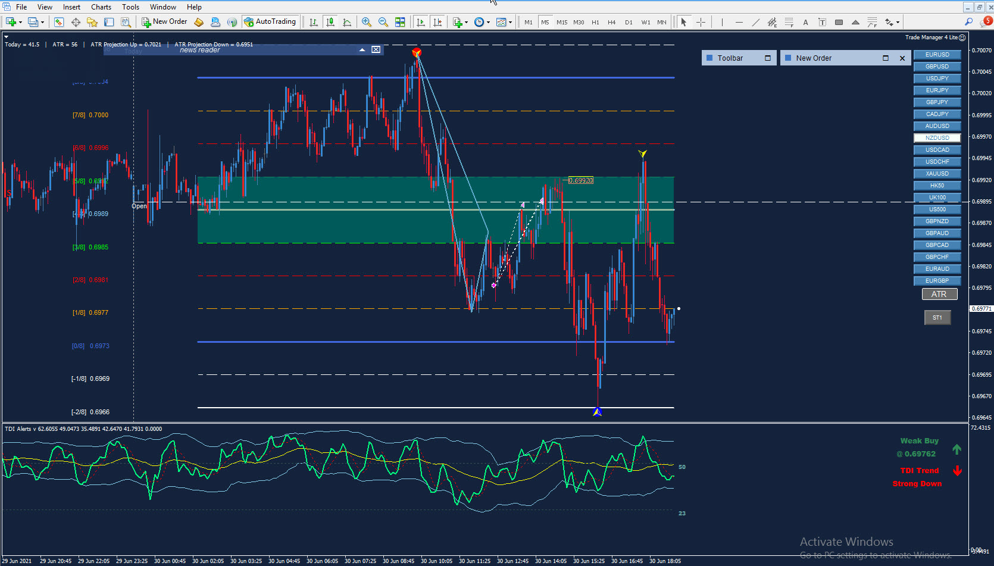Switch timeframe to H1

click(595, 22)
